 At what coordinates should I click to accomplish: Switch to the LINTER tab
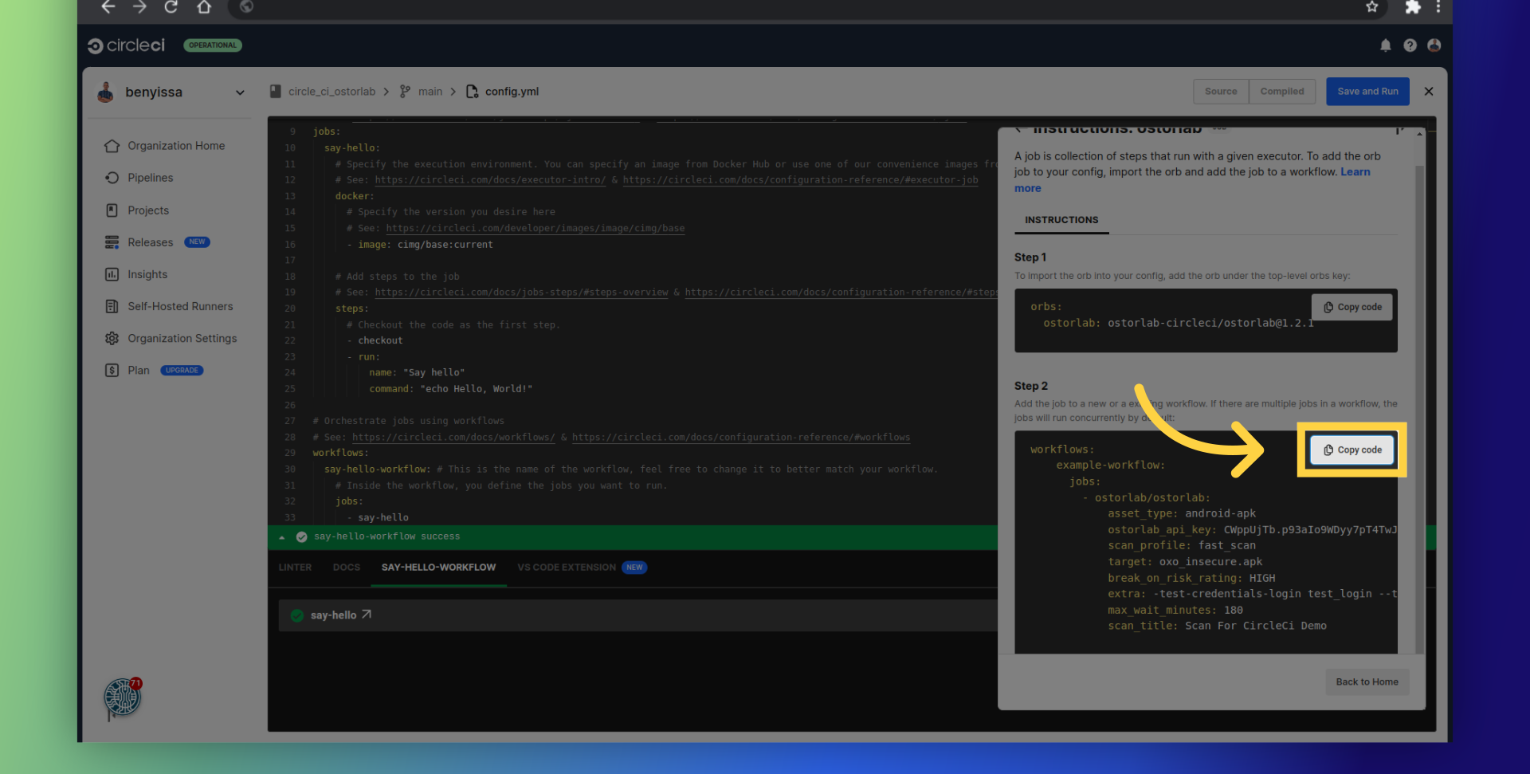click(295, 568)
